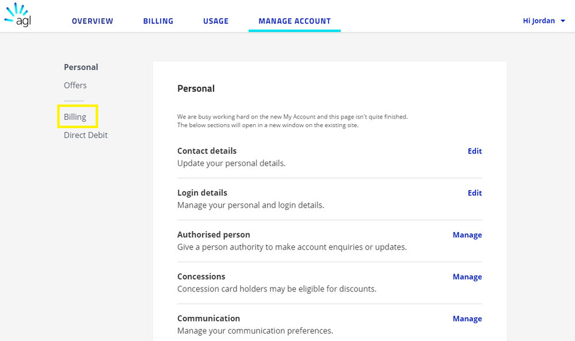Click the Authorised person heading
Image resolution: width=575 pixels, height=341 pixels.
(x=214, y=235)
